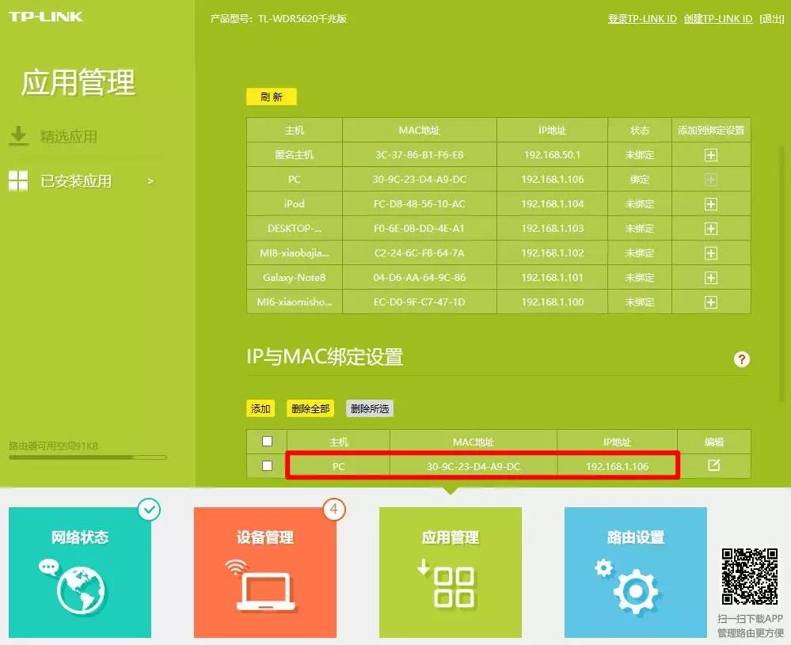Image resolution: width=791 pixels, height=645 pixels.
Task: Bind the DESKTOP device using its plus icon
Action: pos(710,228)
